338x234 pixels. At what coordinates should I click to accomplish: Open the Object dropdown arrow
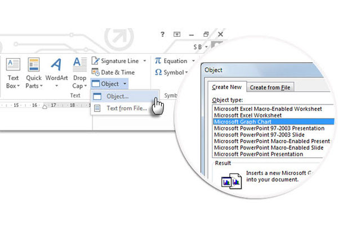coord(125,83)
